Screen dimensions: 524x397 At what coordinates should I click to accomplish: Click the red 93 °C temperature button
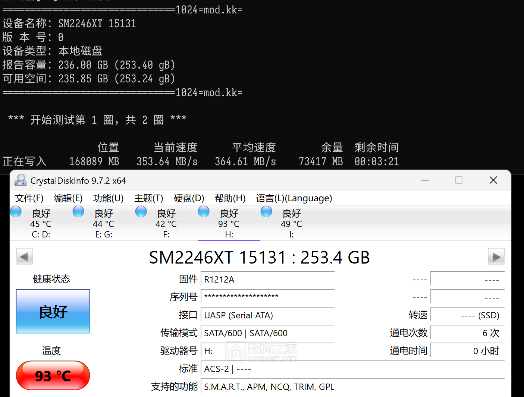pos(53,375)
